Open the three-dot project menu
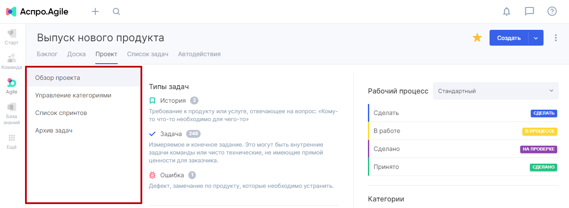Screen dimensions: 569x208 click(x=556, y=38)
